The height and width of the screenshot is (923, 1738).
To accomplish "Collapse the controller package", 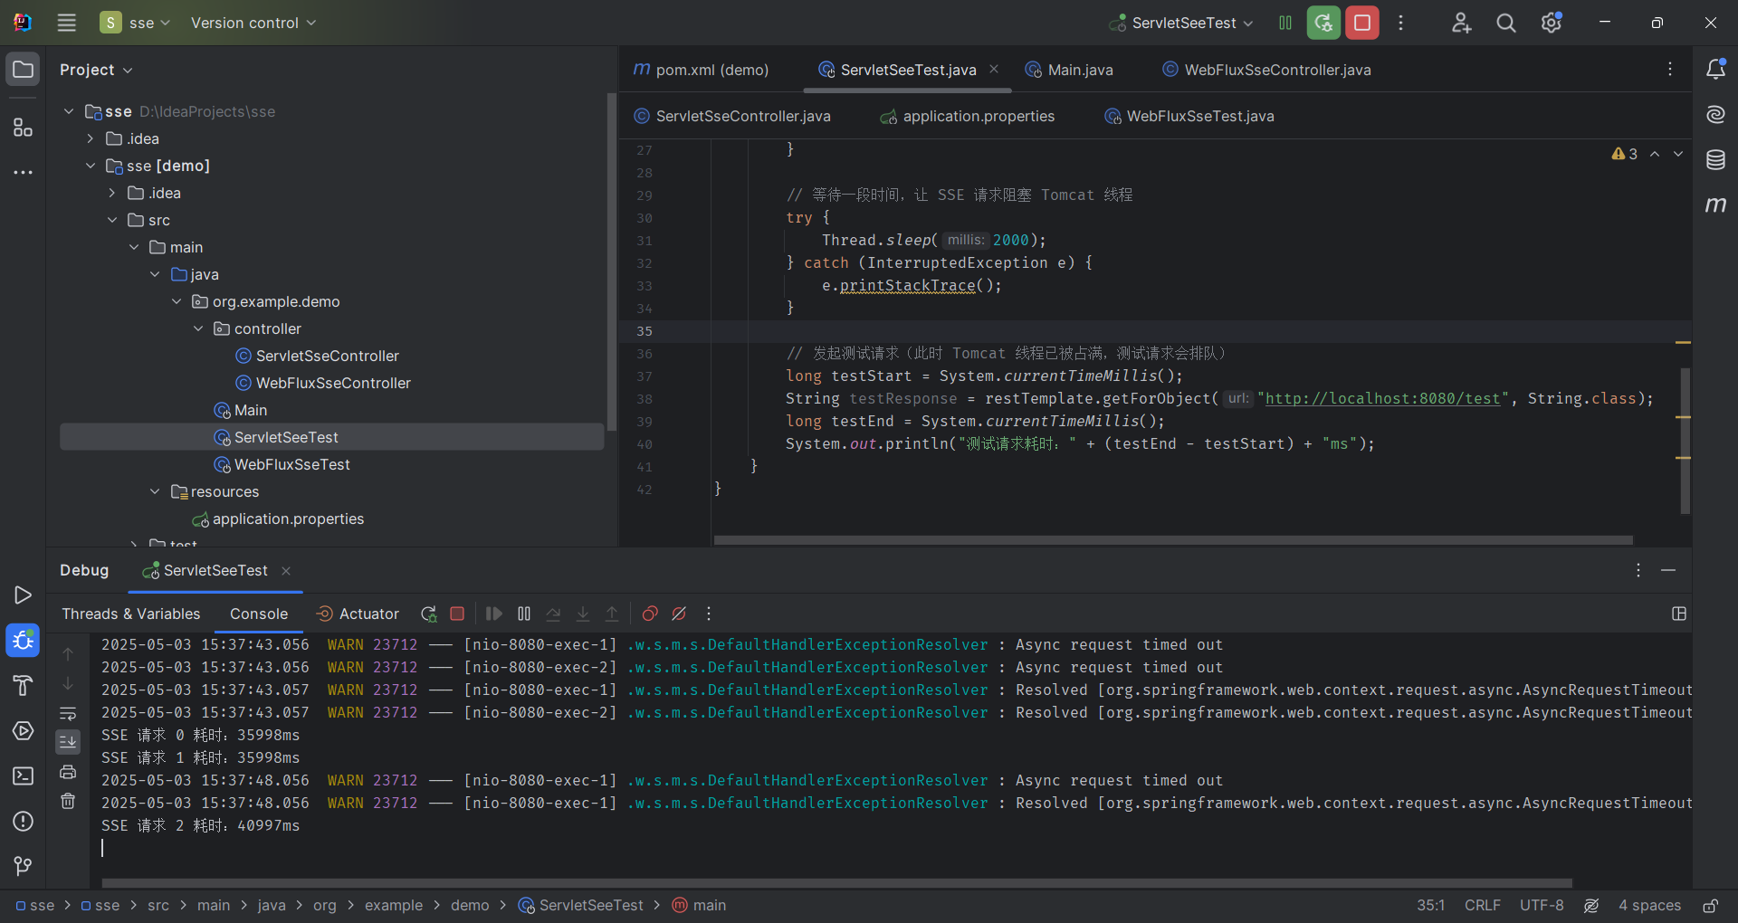I will coord(198,328).
